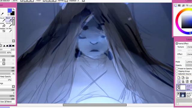The height and width of the screenshot is (108, 192).
Task: Pick the eyedropper tool
Action: (x=2, y=14)
